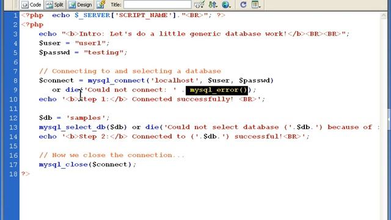The image size is (391, 220).
Task: Click scrollbar up arrow in code pane
Action: [384, 16]
